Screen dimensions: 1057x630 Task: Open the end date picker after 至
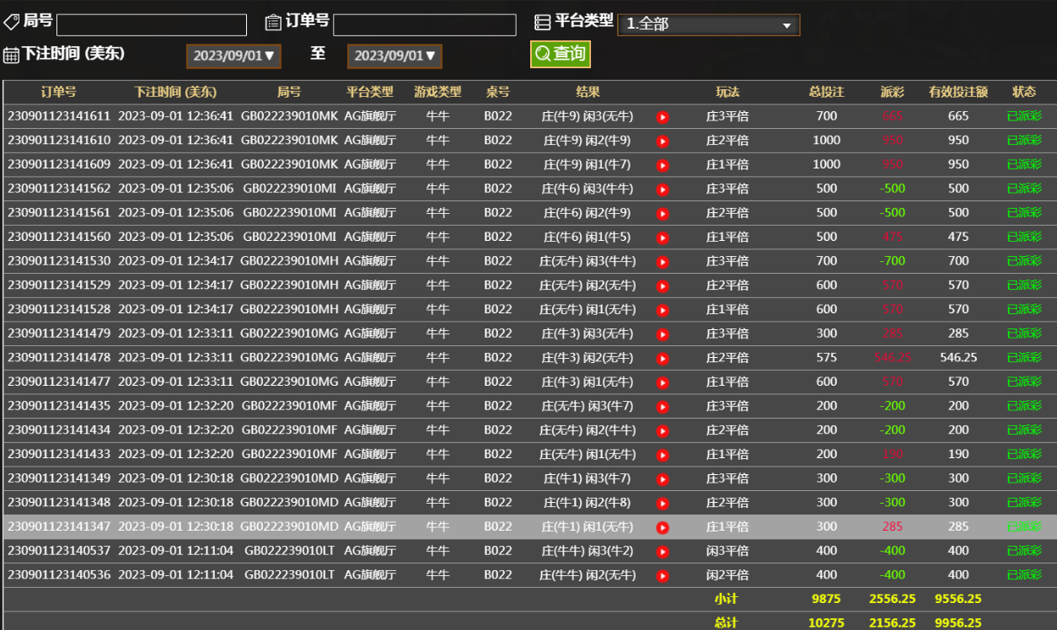point(394,56)
